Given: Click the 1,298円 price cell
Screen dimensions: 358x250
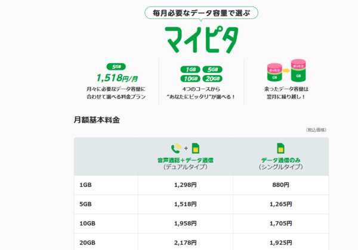Looking at the screenshot, I should (186, 185).
